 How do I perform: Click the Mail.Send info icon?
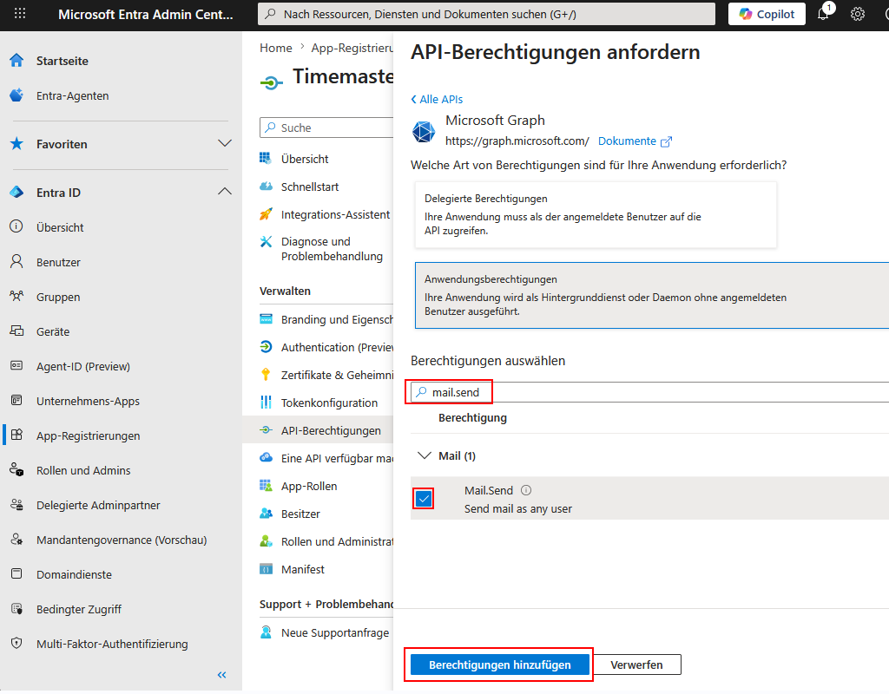[x=526, y=490]
